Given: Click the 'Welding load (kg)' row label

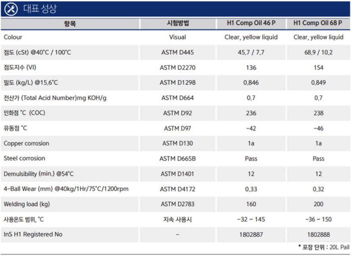Looking at the screenshot, I should coord(27,204).
